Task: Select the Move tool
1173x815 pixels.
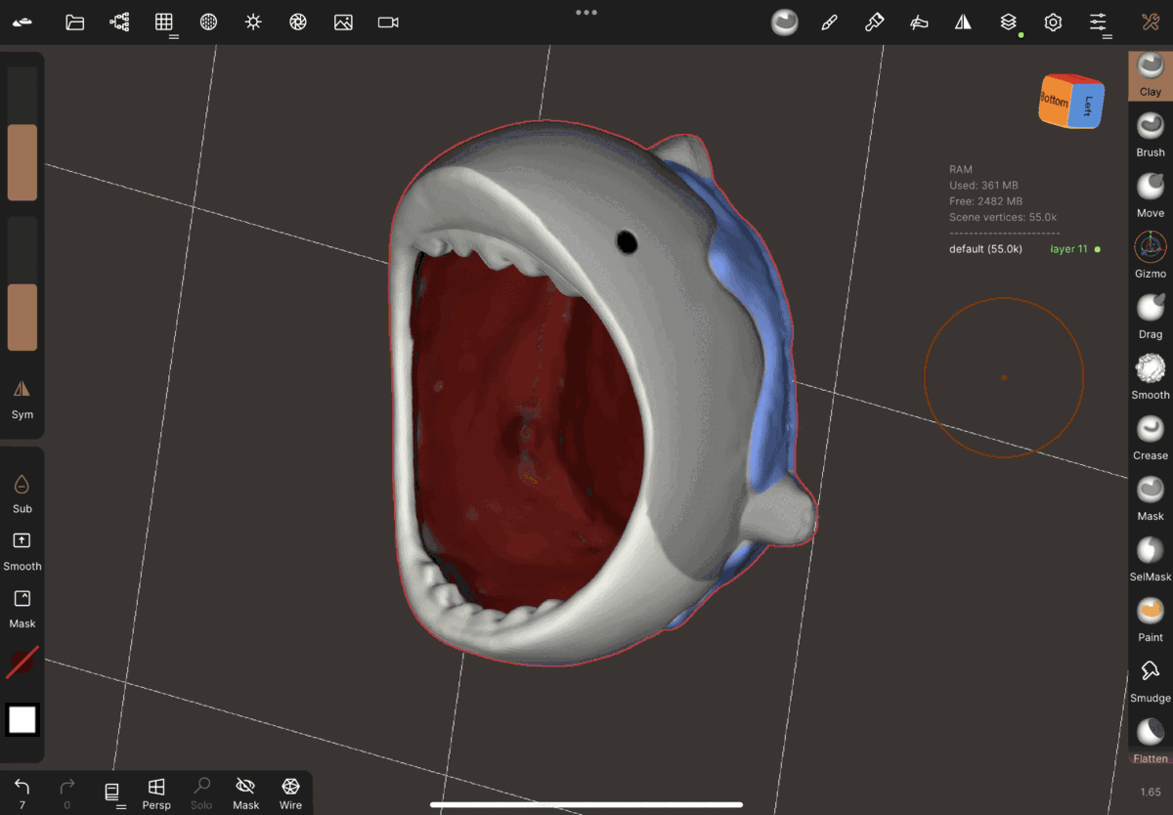Action: coord(1151,194)
